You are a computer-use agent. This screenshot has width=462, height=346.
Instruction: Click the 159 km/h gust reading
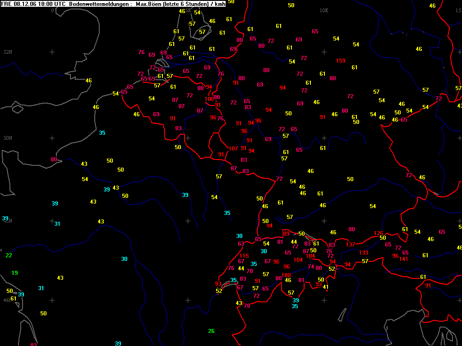[x=341, y=61]
